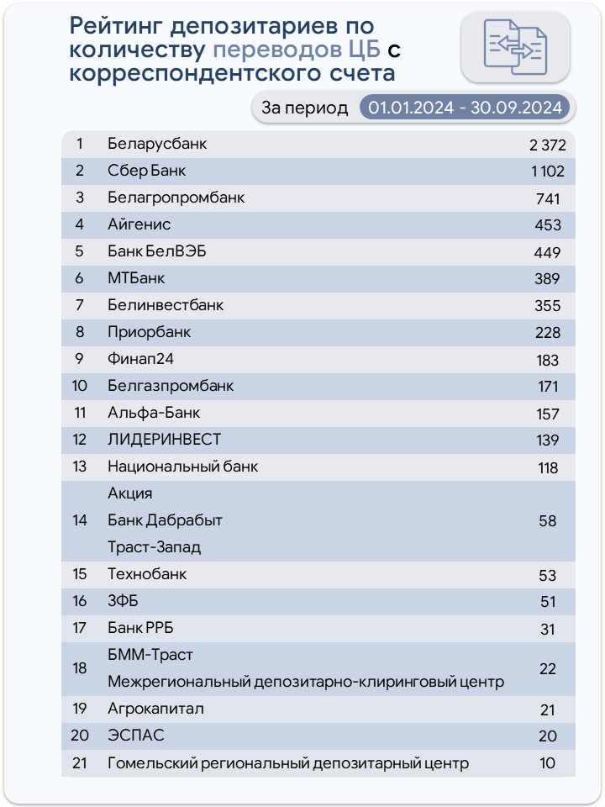This screenshot has height=807, width=605.
Task: Click the document transfer icon
Action: pos(515,47)
